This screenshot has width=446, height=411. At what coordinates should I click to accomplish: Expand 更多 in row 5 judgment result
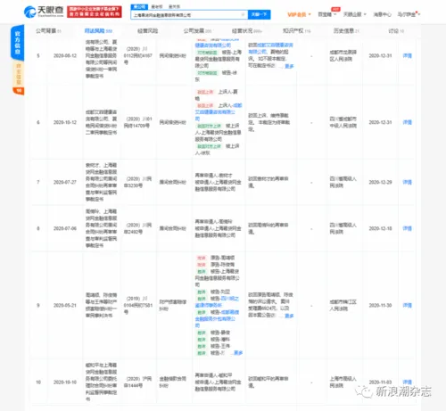289,66
